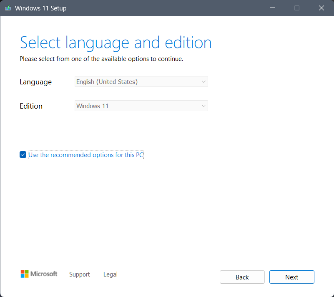
Task: Click the maximize button in the title bar
Action: 296,8
